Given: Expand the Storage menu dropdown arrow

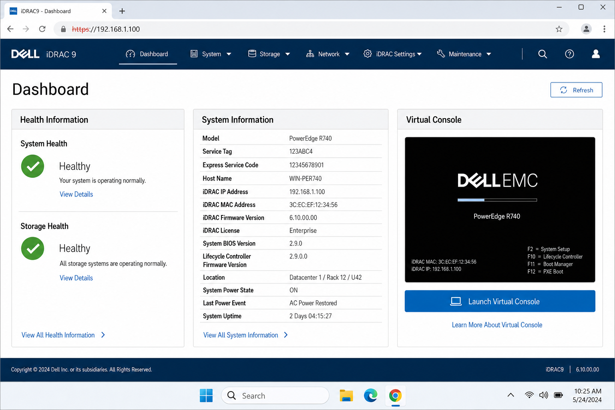Looking at the screenshot, I should [287, 54].
